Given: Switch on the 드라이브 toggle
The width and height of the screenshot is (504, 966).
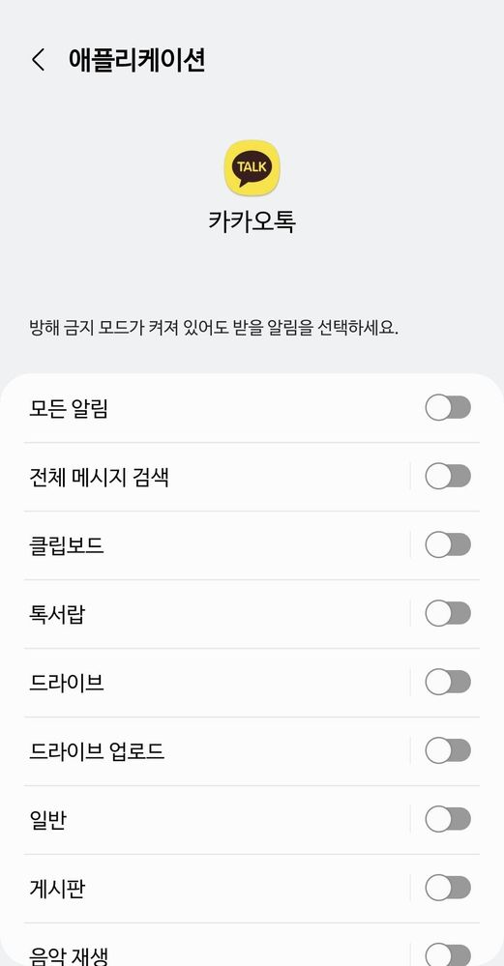Looking at the screenshot, I should (448, 682).
